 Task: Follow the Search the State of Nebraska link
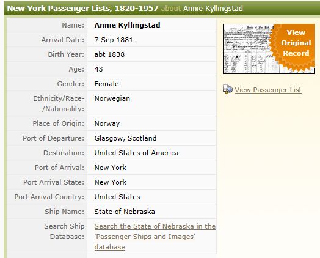155,226
